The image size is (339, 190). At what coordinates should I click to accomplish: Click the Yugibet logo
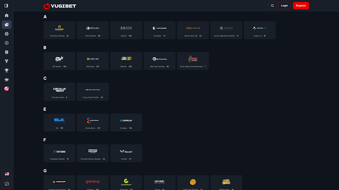point(60,6)
